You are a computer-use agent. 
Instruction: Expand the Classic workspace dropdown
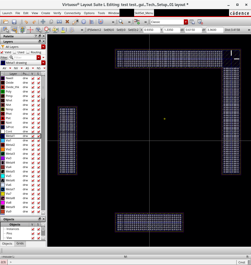tap(186, 22)
